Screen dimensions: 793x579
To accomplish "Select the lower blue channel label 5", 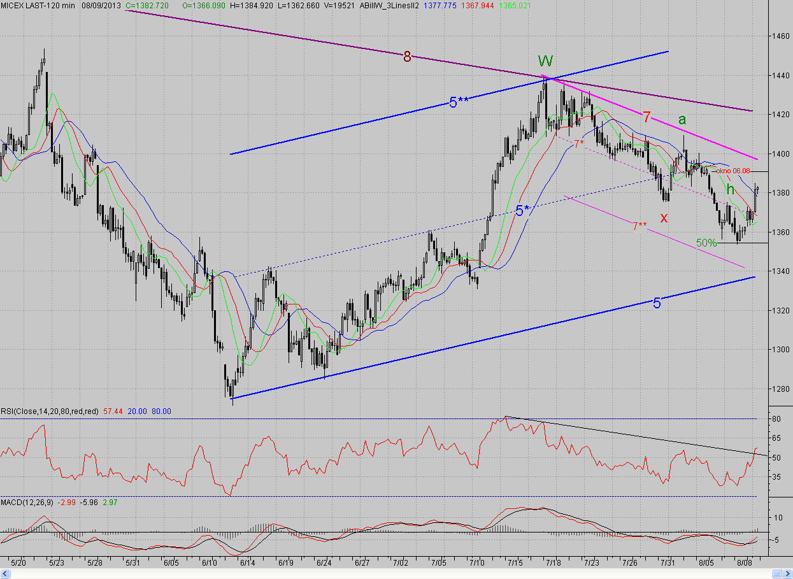I will click(x=657, y=303).
